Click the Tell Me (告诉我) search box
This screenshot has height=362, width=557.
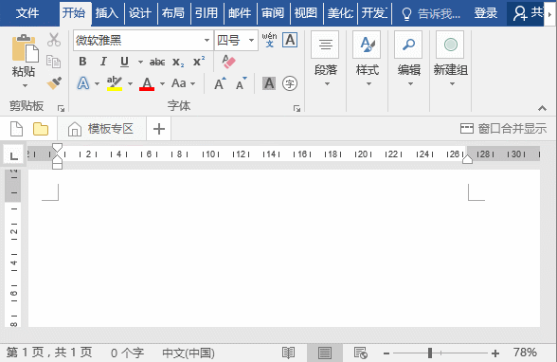point(430,14)
